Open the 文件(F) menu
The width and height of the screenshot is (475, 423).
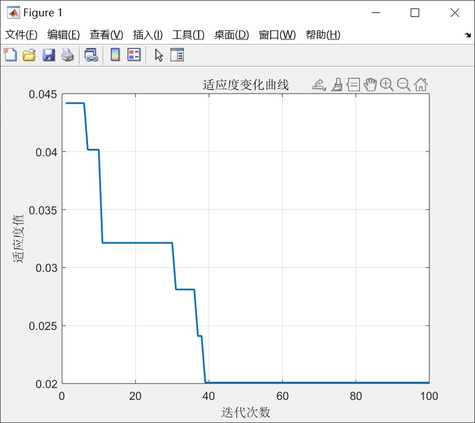pyautogui.click(x=21, y=35)
